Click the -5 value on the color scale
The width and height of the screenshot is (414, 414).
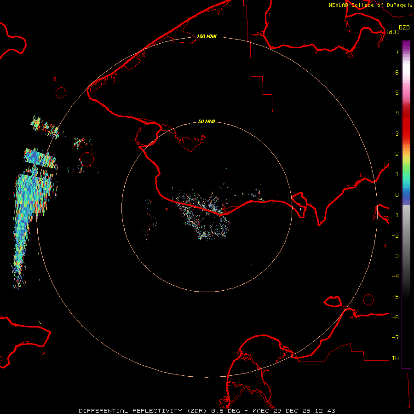click(x=395, y=297)
